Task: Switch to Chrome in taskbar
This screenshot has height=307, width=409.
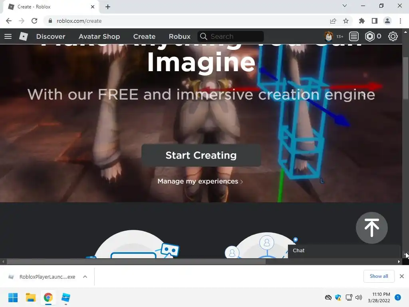Action: coord(48,297)
